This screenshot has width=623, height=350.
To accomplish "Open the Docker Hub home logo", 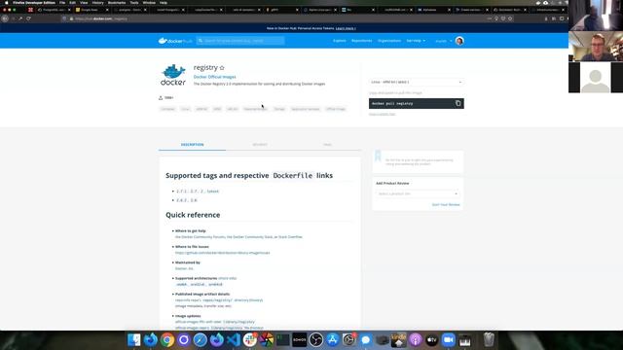I will 175,41.
